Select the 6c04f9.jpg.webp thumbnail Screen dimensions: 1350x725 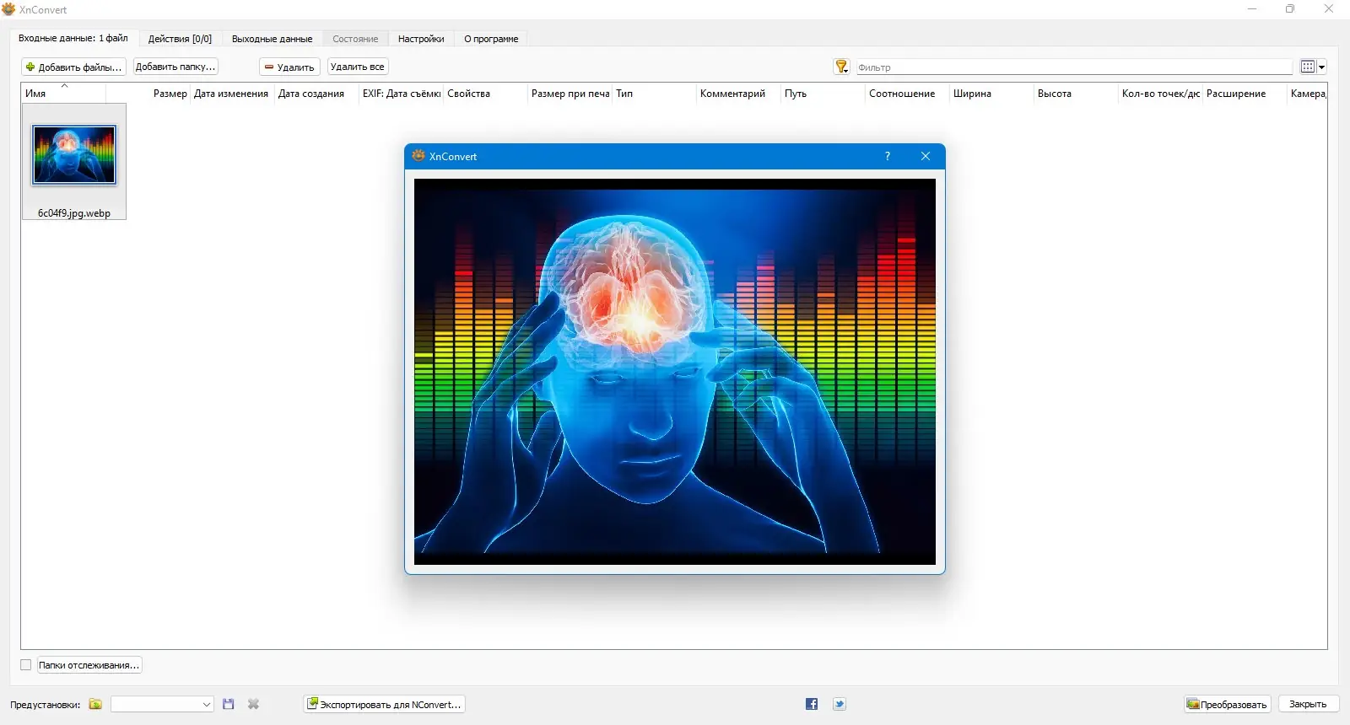point(74,162)
